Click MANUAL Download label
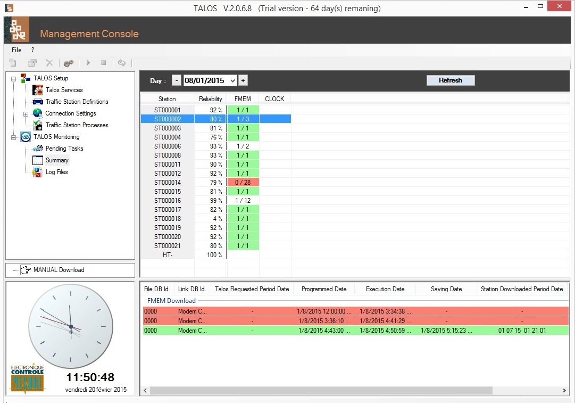 59,270
